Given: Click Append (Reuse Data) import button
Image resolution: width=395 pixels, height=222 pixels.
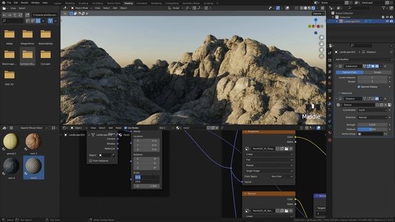Looking at the screenshot, I should (33, 128).
